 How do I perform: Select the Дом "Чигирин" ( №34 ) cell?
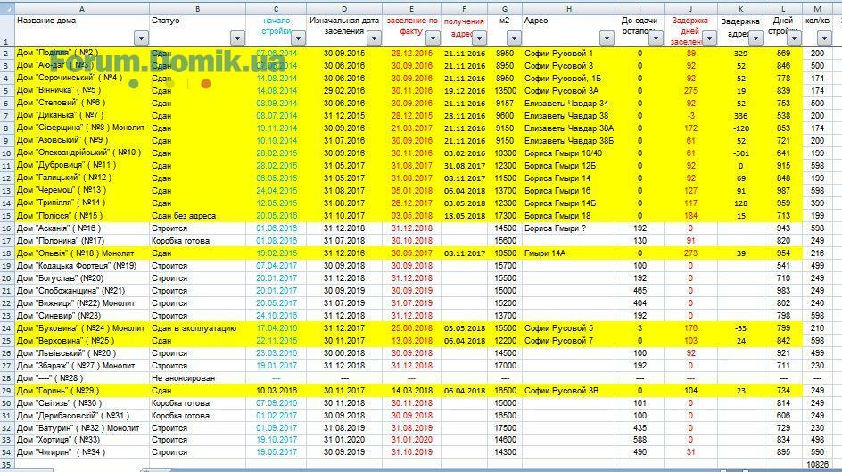82,452
